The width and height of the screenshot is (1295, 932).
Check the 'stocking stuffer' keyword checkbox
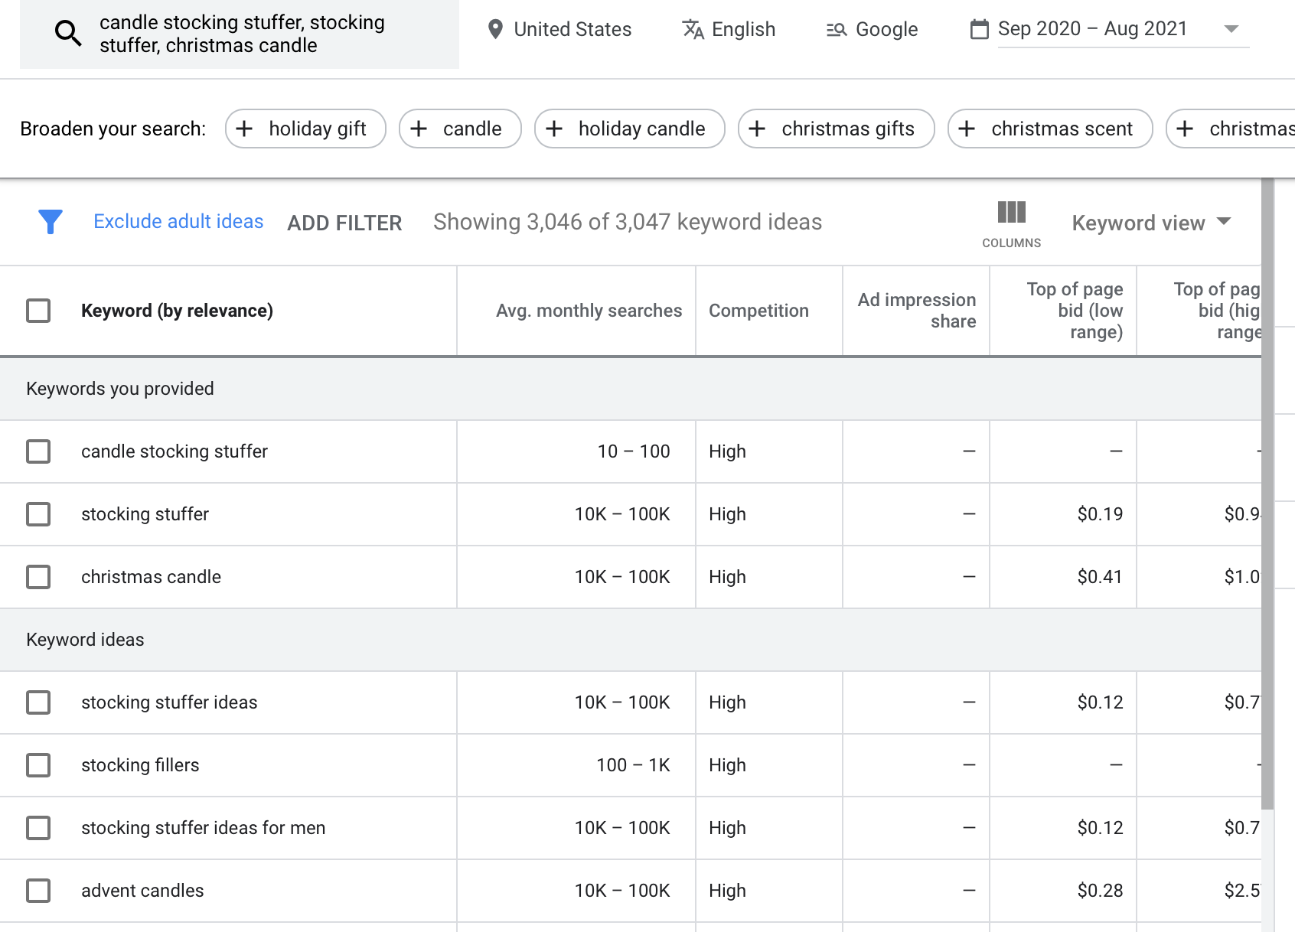coord(38,514)
